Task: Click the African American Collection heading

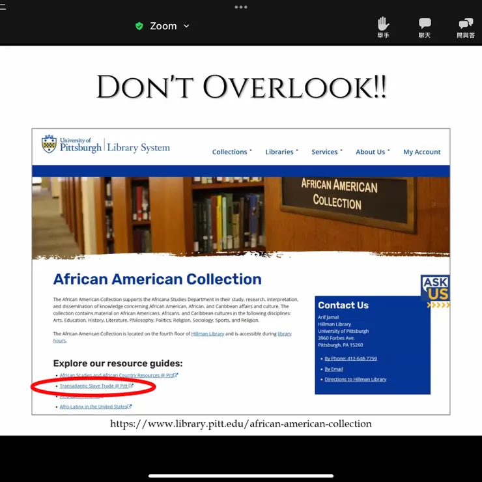Action: [x=157, y=279]
